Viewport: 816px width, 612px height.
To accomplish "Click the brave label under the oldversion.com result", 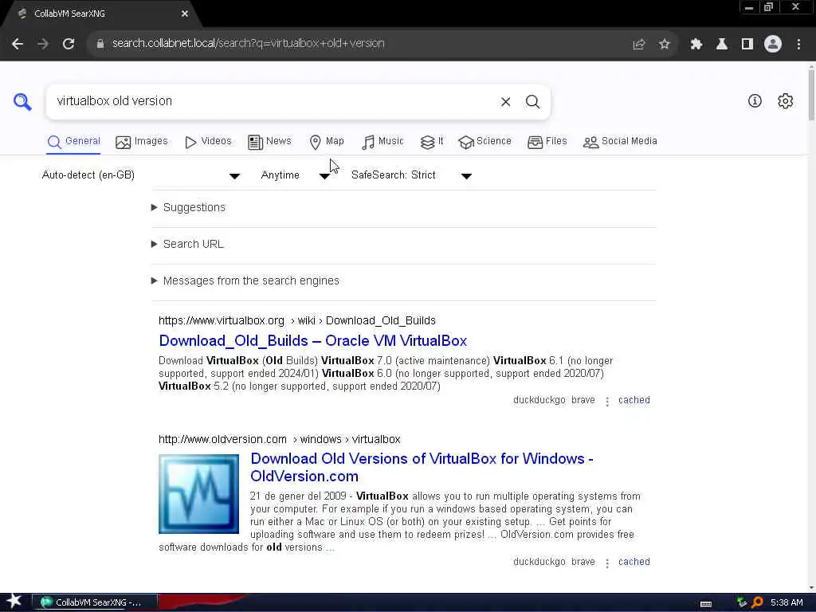I will click(583, 562).
